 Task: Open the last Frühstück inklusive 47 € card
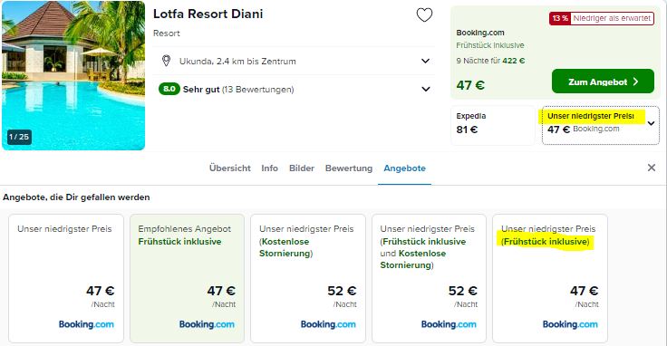tap(550, 278)
